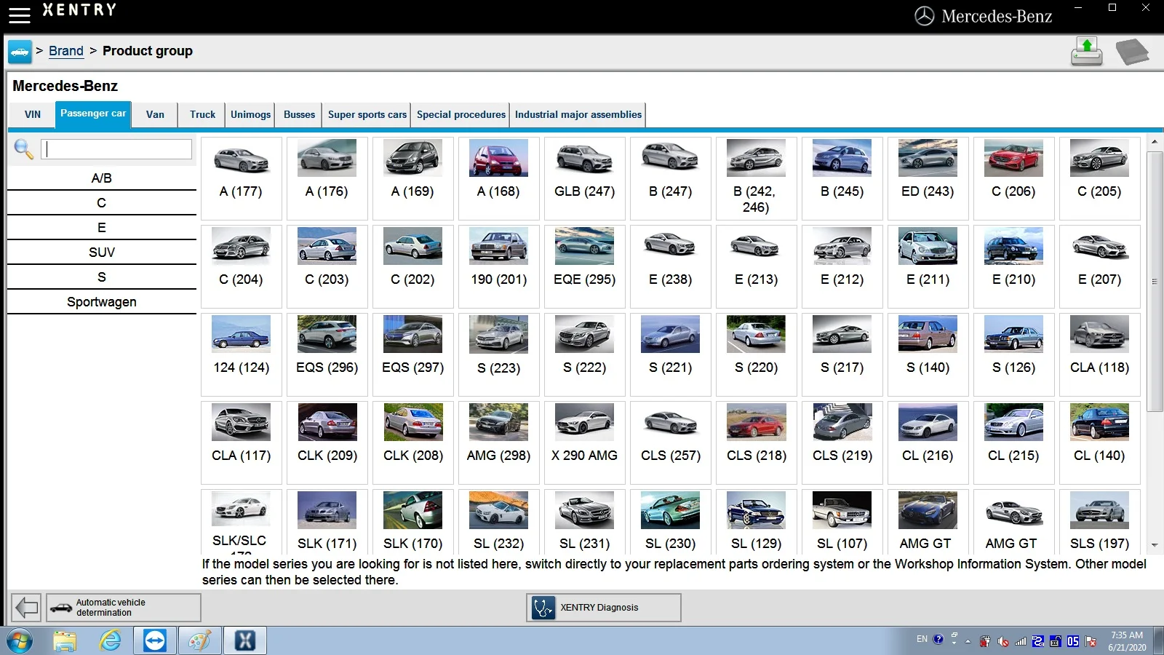Select SLK (171) model

[x=327, y=522]
